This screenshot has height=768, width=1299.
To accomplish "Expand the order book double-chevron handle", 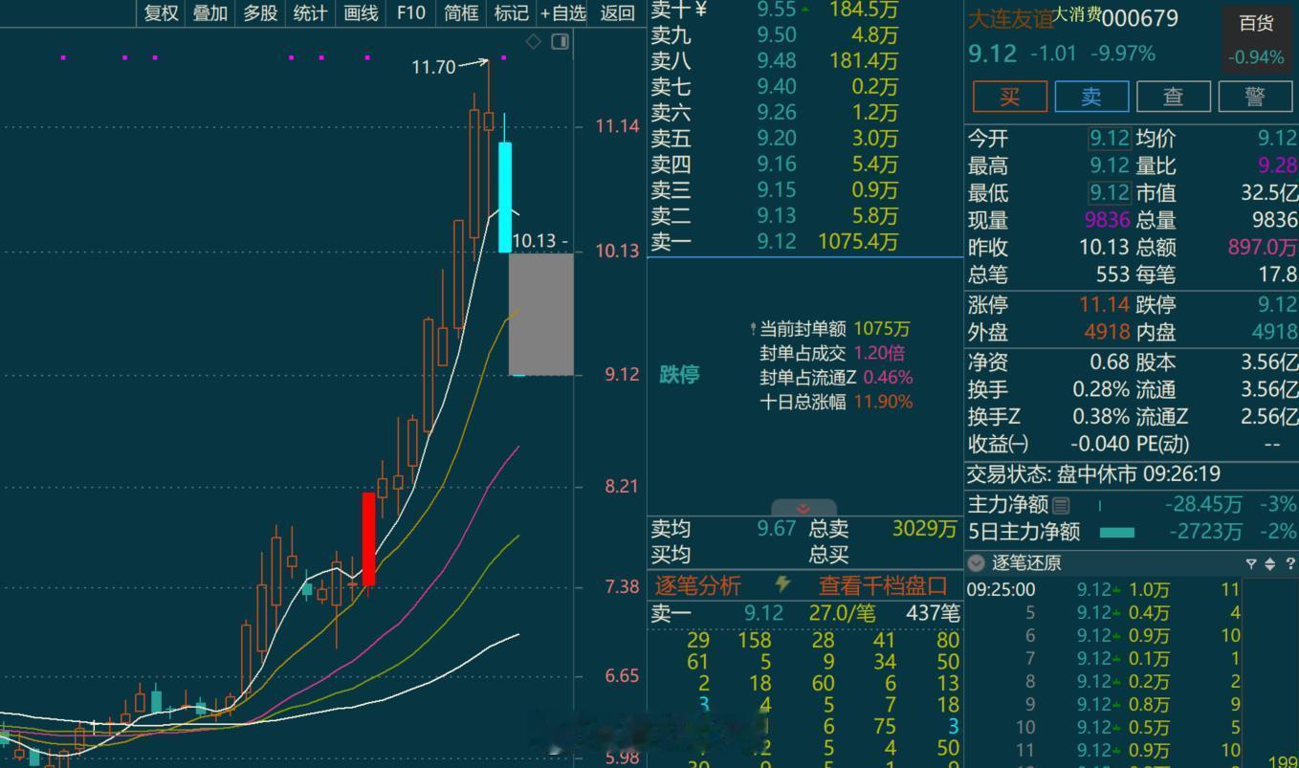I will 804,509.
